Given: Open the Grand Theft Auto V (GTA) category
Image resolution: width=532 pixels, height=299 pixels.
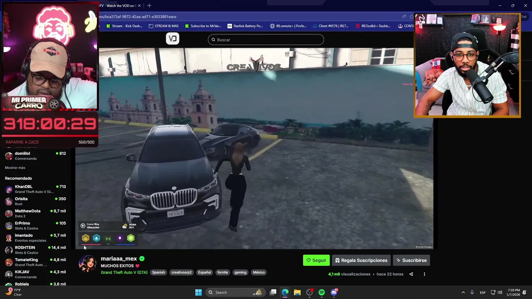Looking at the screenshot, I should click(x=124, y=272).
